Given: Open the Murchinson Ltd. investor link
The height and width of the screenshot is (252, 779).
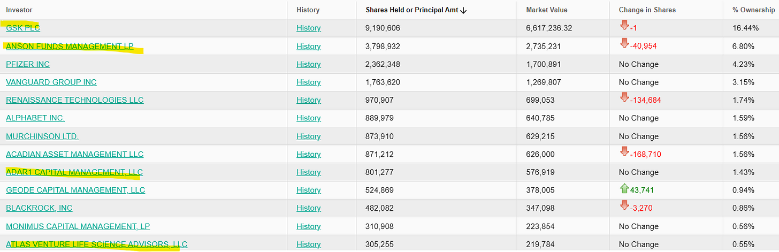Looking at the screenshot, I should pyautogui.click(x=42, y=136).
